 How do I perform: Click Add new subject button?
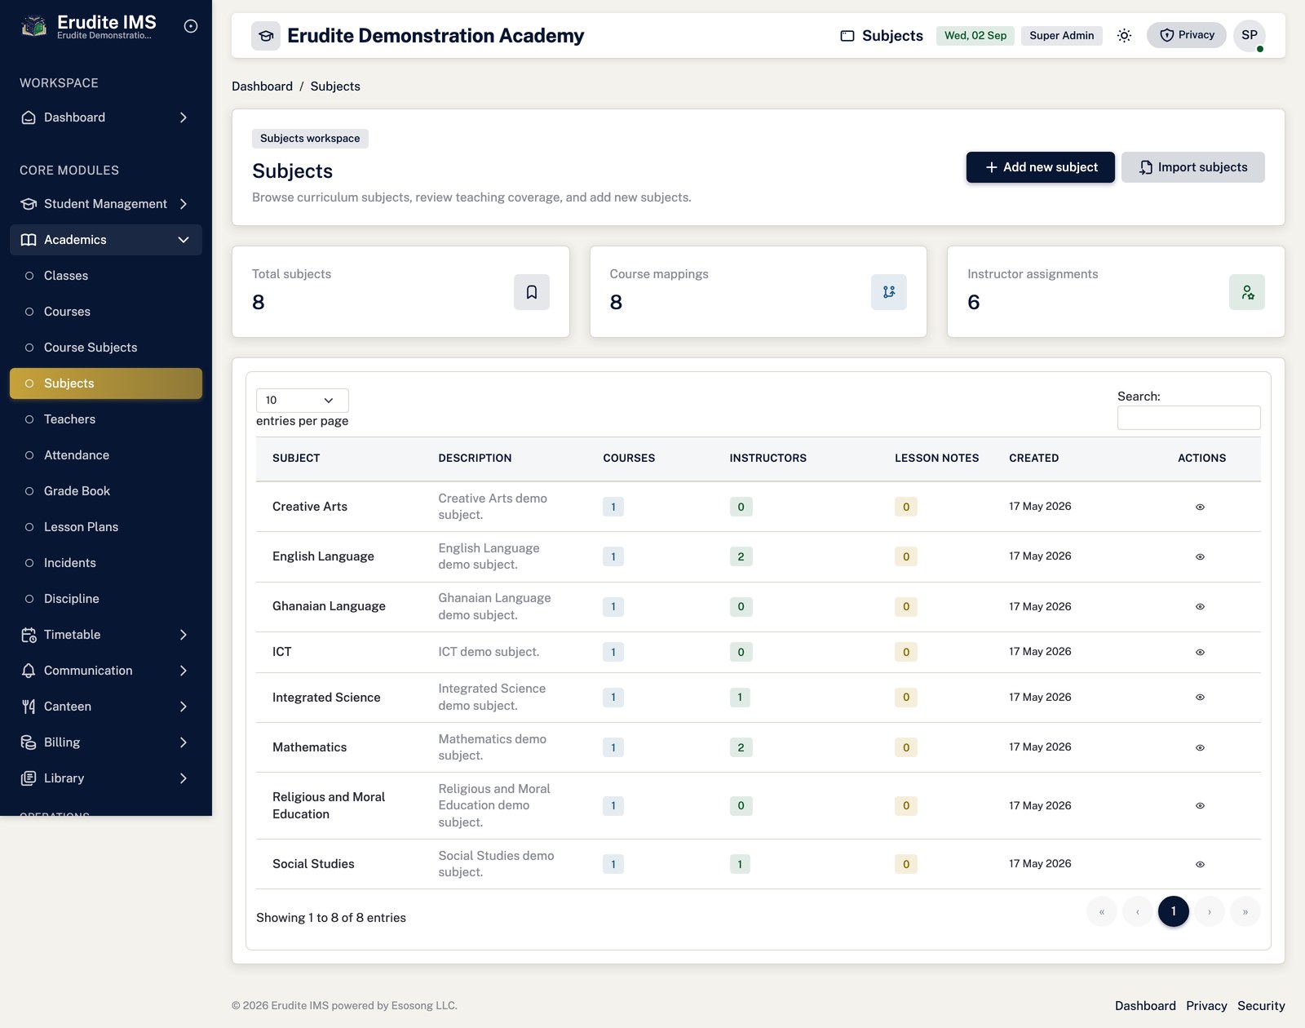coord(1041,167)
